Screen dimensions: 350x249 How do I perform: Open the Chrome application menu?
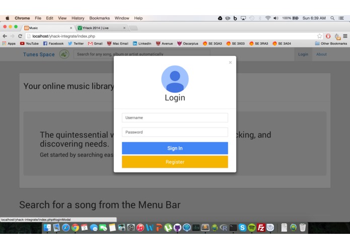pos(22,18)
